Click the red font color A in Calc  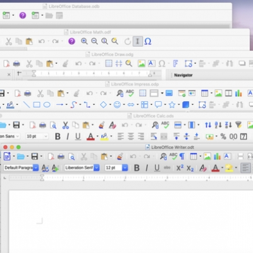pos(90,137)
